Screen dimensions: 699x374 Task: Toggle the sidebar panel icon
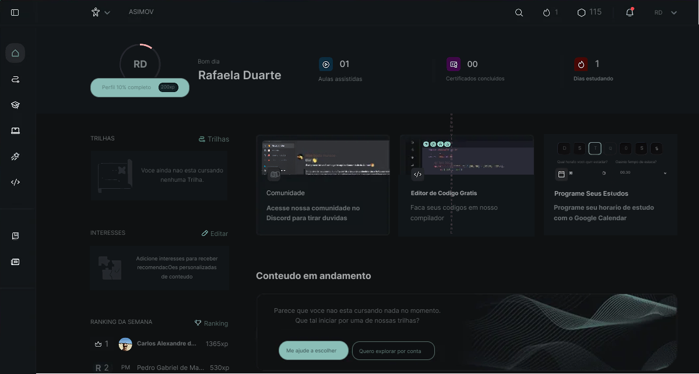15,12
